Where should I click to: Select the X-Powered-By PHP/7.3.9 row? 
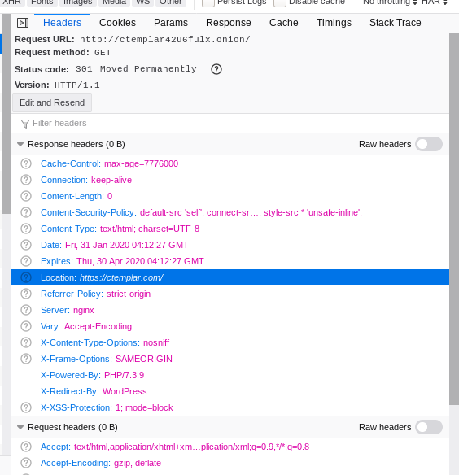(230, 375)
